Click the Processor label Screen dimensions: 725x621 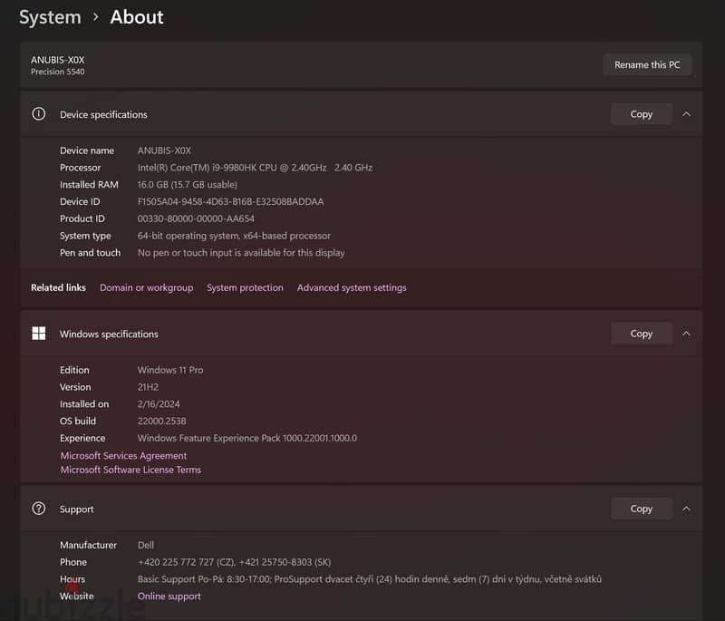(x=80, y=168)
